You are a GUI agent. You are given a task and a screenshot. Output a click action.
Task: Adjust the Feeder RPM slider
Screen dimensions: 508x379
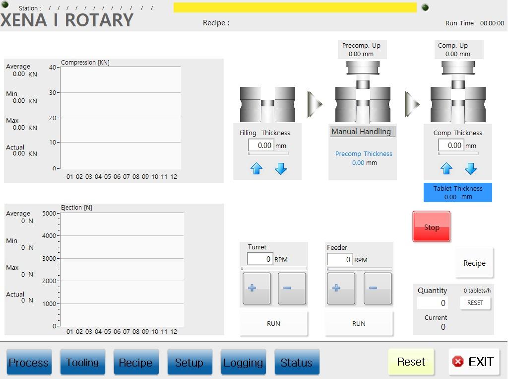(359, 269)
